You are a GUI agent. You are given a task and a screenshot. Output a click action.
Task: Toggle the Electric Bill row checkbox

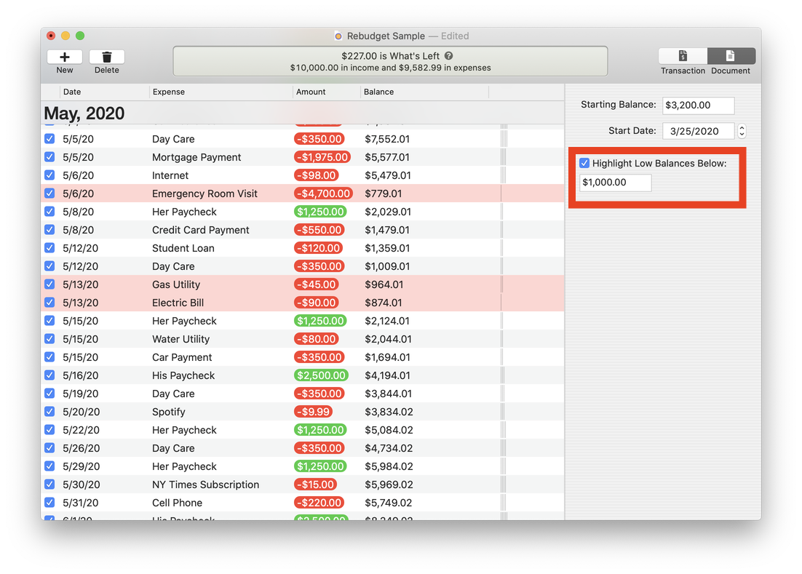coord(49,303)
